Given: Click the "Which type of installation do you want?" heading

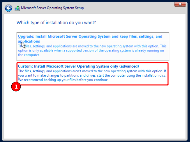Looking at the screenshot, I should 56,23.
